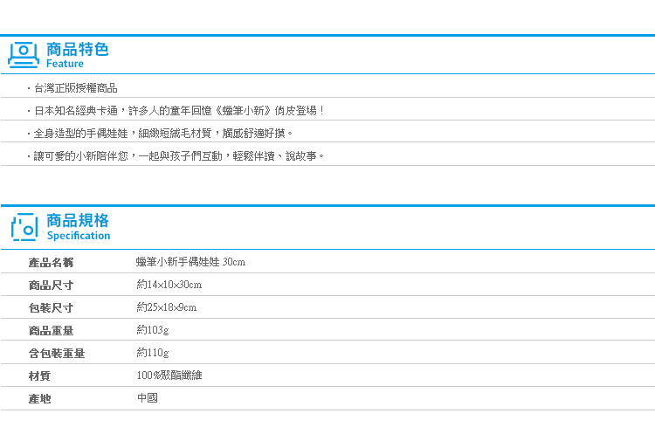Click the Feature section stamp icon
The height and width of the screenshot is (441, 655).
(24, 55)
